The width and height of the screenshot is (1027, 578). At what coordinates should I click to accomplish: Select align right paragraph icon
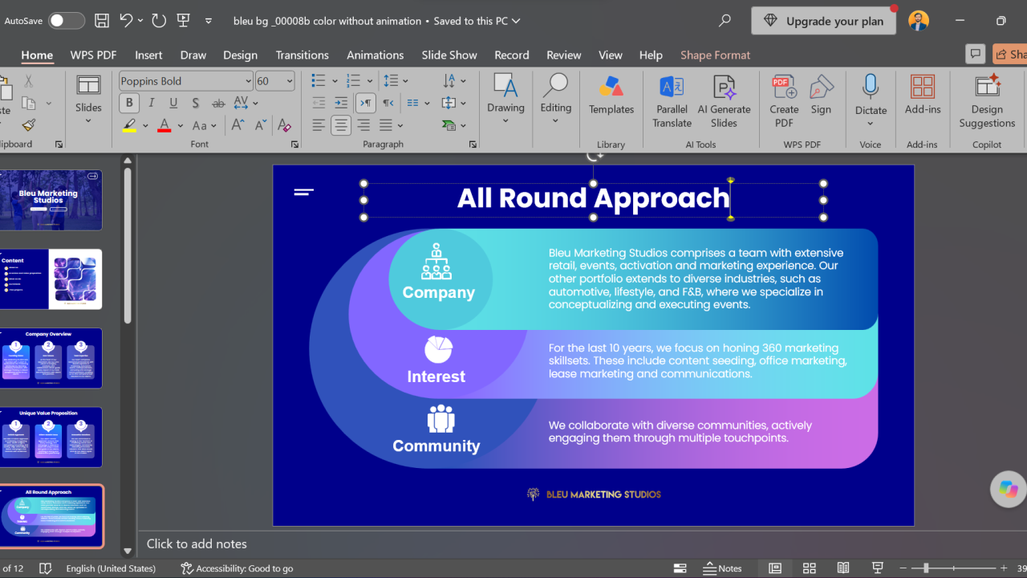(363, 125)
